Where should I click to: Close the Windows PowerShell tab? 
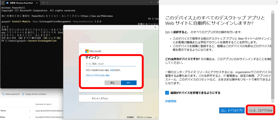click(37, 3)
